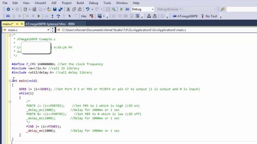This screenshot has width=257, height=144.
Task: Click the Run to Cursor pointer icon
Action: pos(69,16)
